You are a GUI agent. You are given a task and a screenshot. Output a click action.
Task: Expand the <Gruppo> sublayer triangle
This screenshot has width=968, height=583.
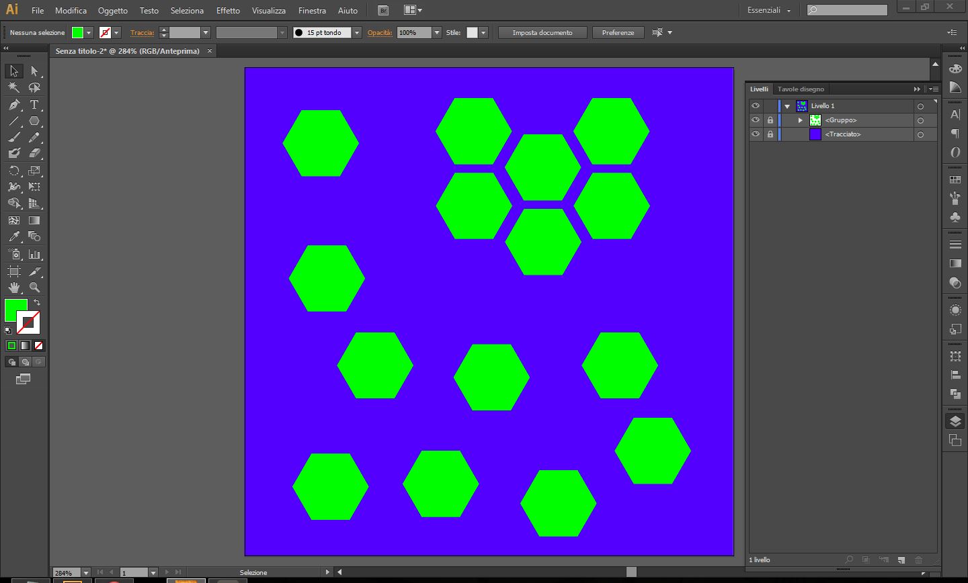800,120
